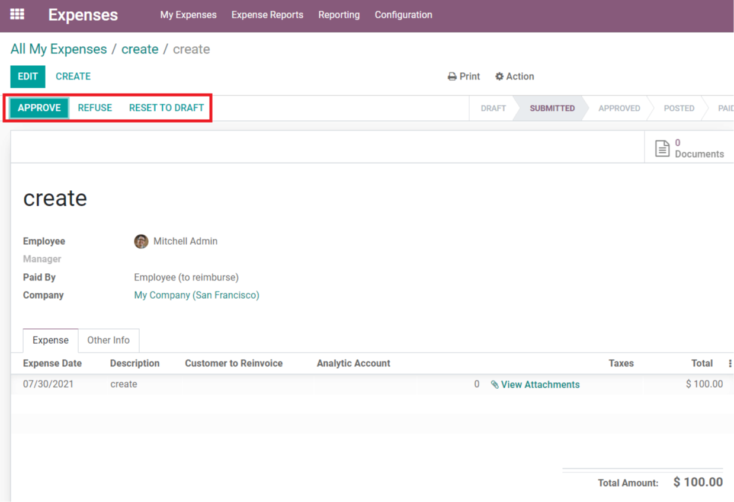734x502 pixels.
Task: Click the Mitchell Admin employee name
Action: (185, 241)
